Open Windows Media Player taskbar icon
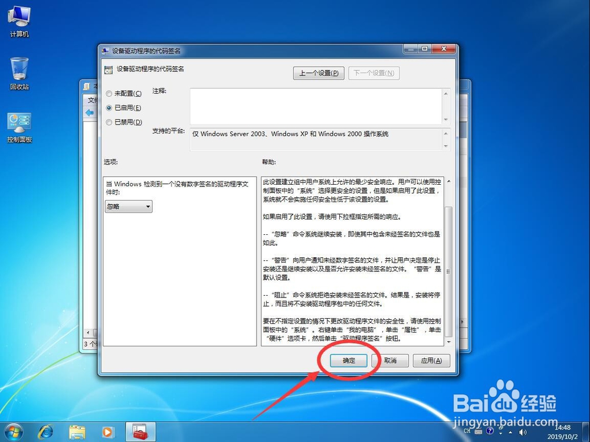This screenshot has height=442, width=590. [x=107, y=432]
